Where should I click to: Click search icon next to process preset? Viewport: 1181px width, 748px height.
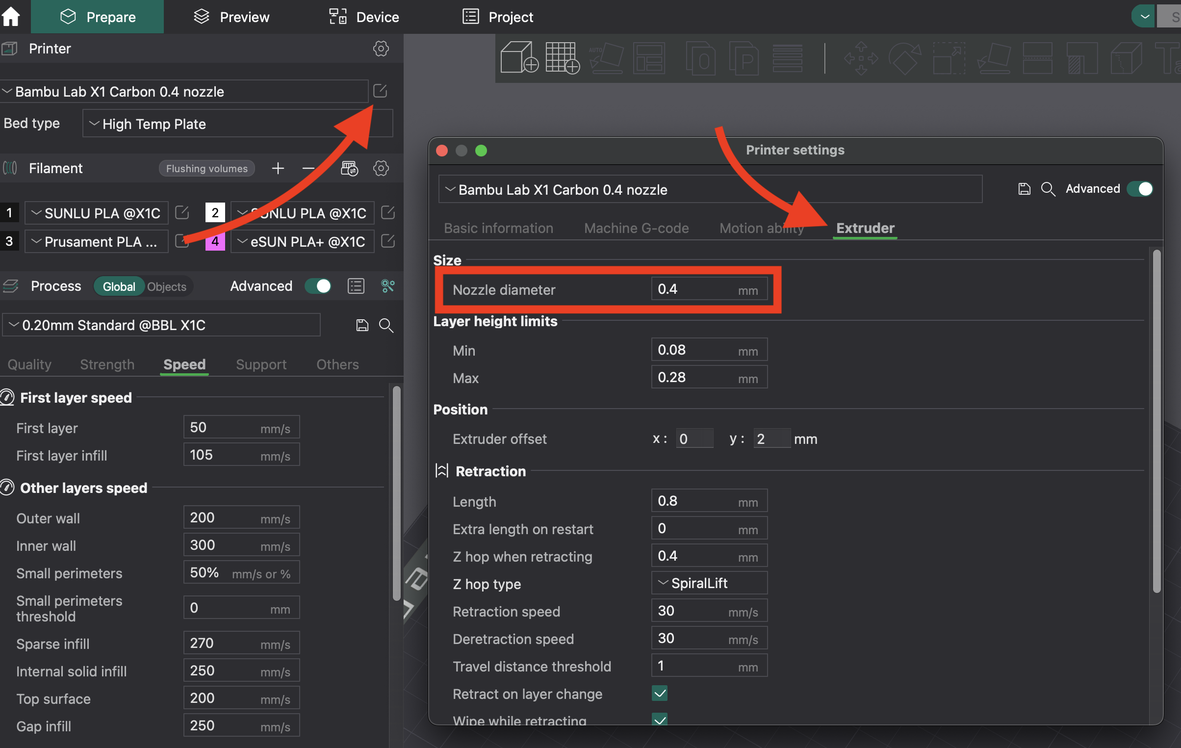coord(386,325)
